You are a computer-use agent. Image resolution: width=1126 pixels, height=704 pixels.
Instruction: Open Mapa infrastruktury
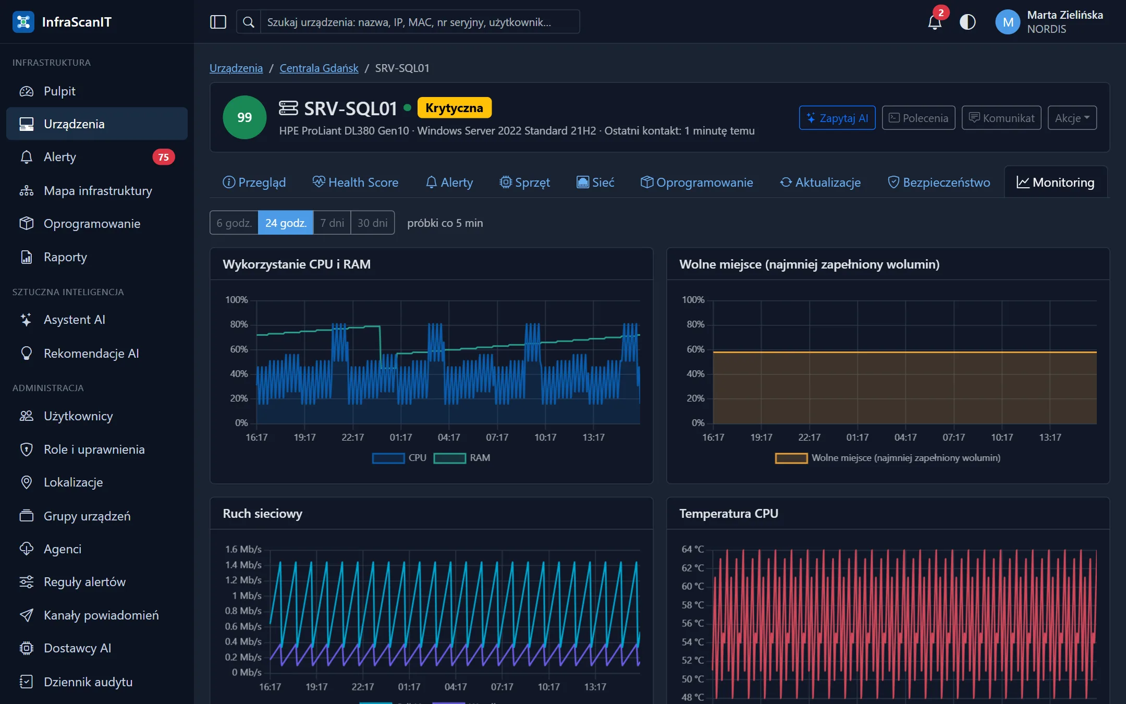[97, 190]
